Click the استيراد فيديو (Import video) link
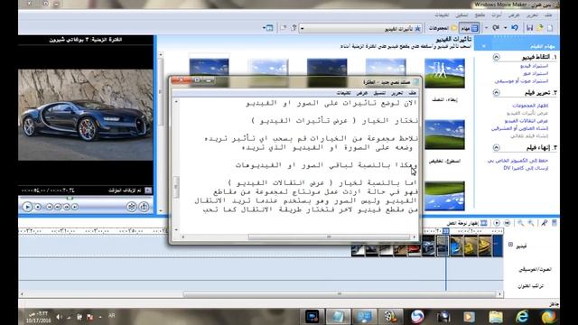 coord(534,66)
